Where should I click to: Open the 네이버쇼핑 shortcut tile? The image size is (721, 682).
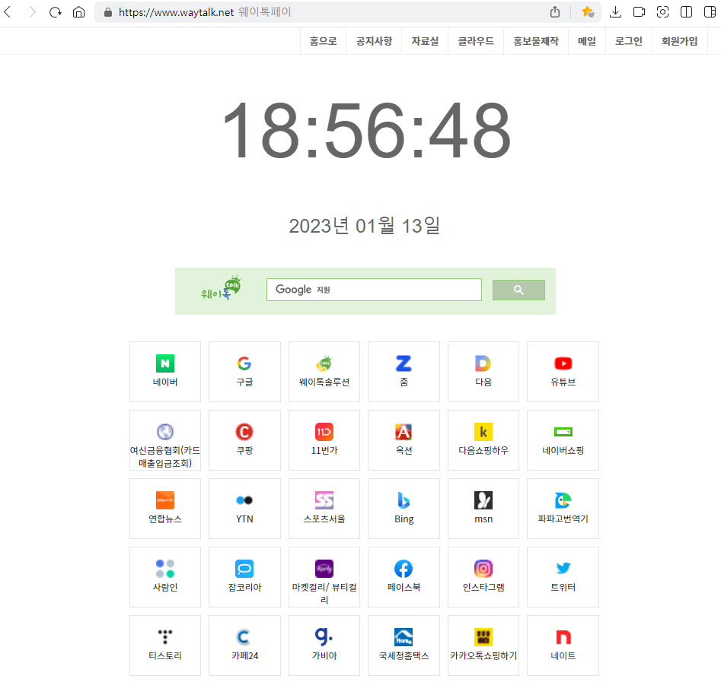(x=563, y=440)
